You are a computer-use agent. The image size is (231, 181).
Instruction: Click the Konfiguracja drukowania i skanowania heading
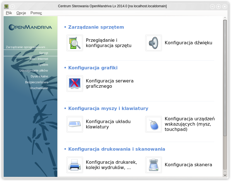point(117,149)
